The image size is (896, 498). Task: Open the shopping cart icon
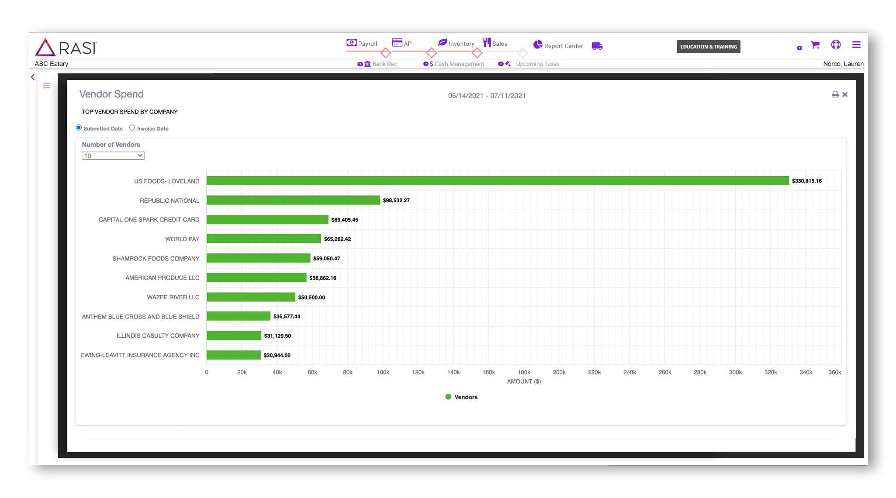tap(815, 45)
